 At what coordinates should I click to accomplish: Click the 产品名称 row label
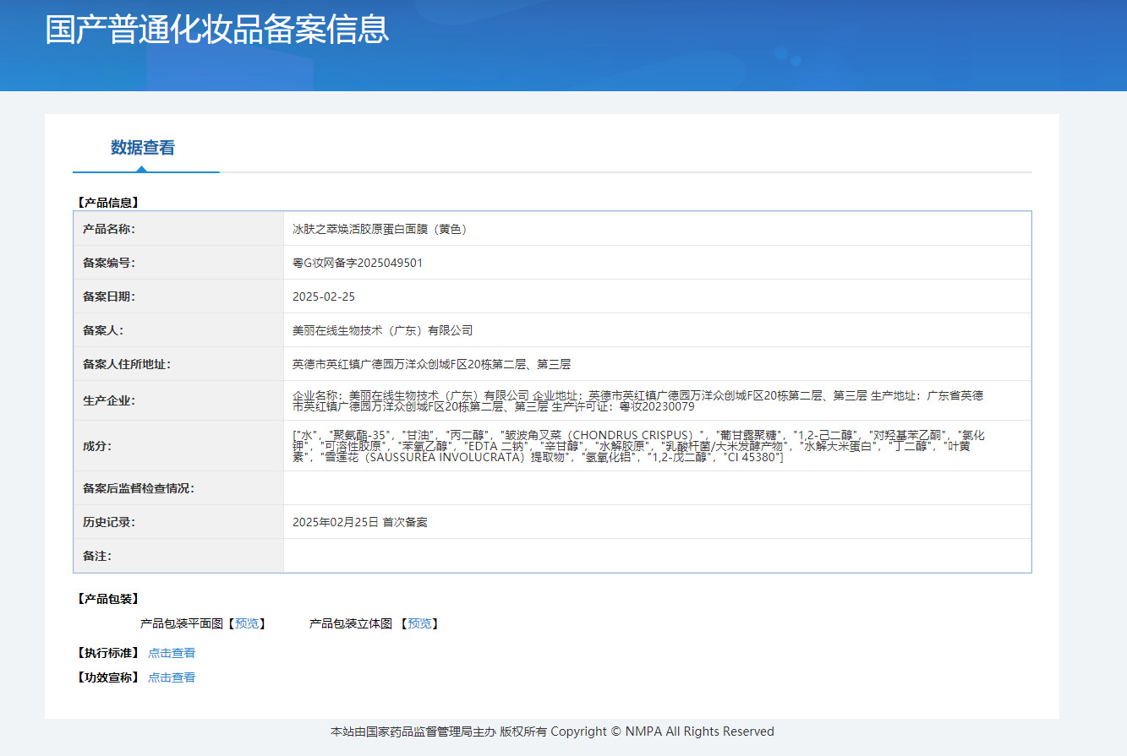[x=109, y=229]
